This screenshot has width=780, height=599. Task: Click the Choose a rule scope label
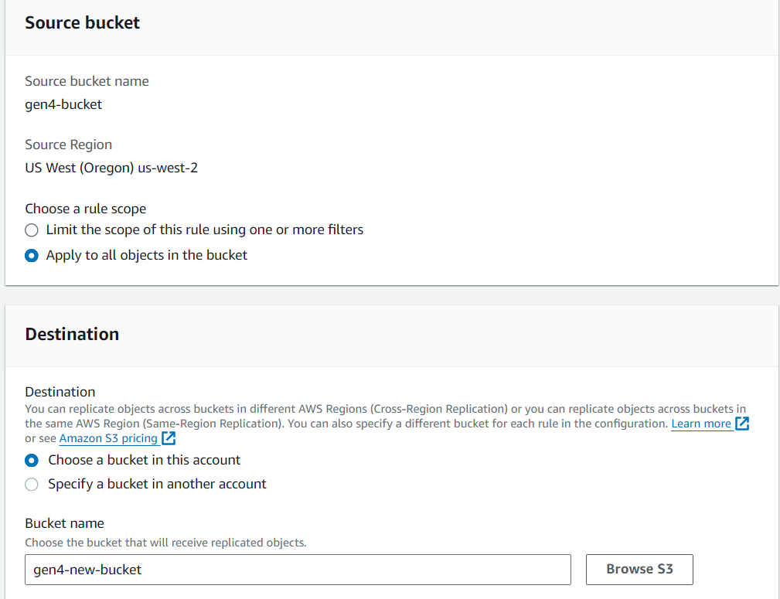[86, 209]
